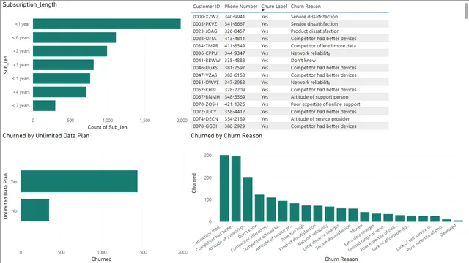This screenshot has width=469, height=263.
Task: Click 'Don't know' reason in 0041-BBWW row
Action: [x=303, y=61]
